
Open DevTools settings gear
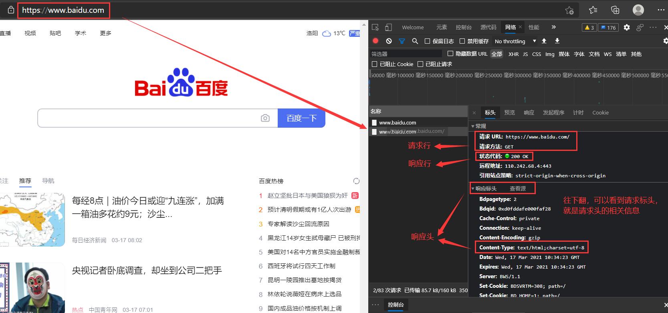[x=627, y=27]
